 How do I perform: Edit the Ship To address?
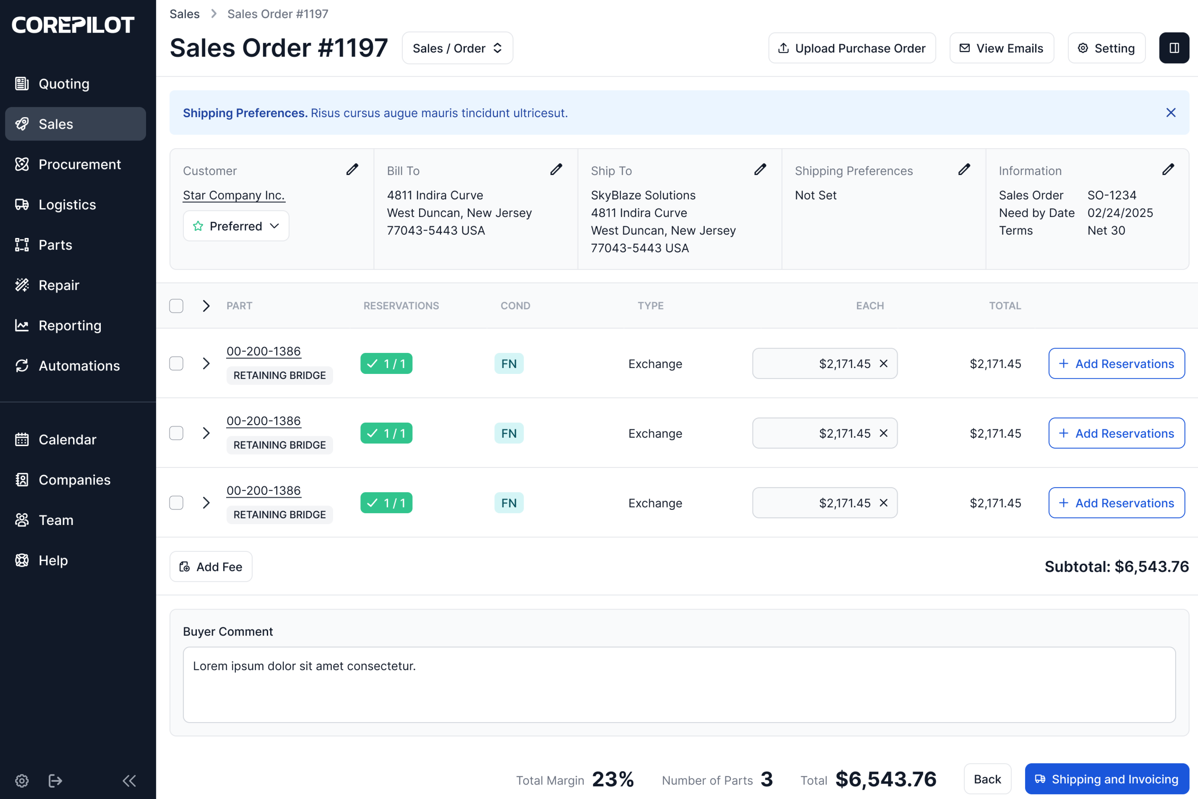coord(760,170)
